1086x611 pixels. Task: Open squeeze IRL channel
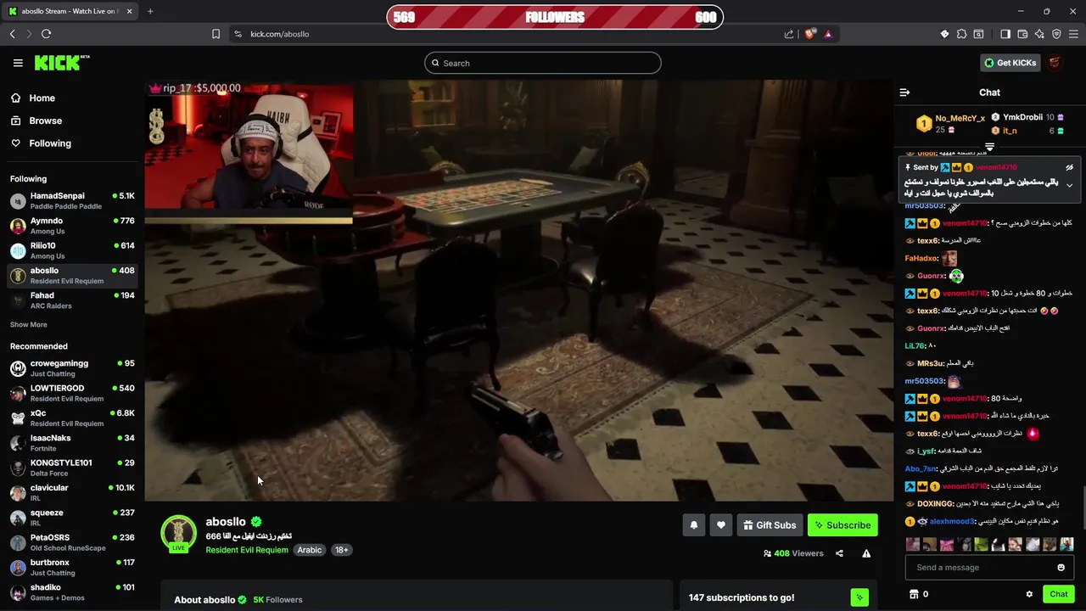pos(72,518)
